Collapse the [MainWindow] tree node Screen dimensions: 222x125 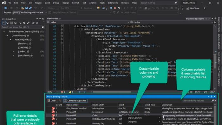click(7, 36)
